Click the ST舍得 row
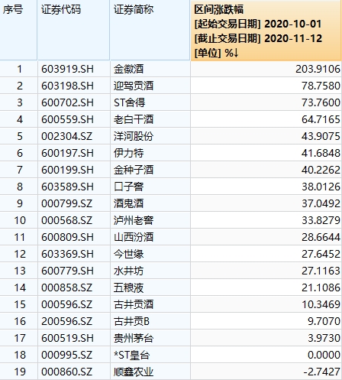Screen dimensions: 342x380 click(x=171, y=102)
